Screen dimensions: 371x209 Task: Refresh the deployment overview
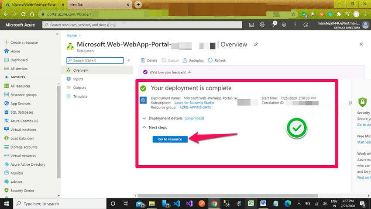(217, 60)
